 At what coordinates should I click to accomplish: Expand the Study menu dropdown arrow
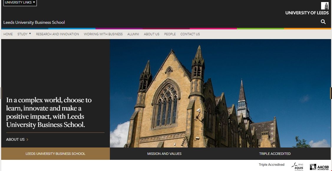point(30,34)
